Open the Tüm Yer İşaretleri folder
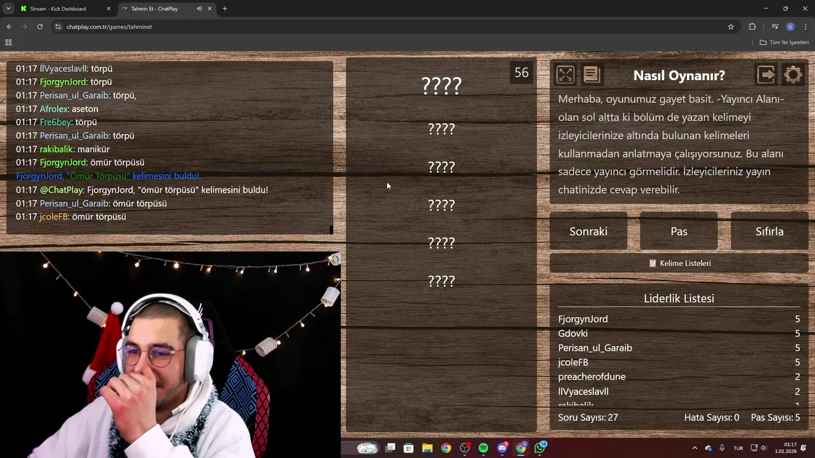This screenshot has width=815, height=458. point(784,43)
